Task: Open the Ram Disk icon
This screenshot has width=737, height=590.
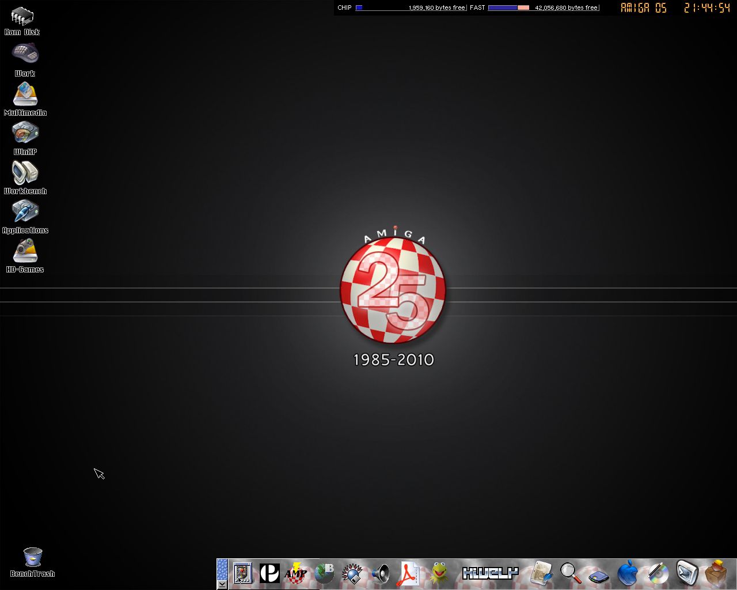Action: click(x=22, y=21)
